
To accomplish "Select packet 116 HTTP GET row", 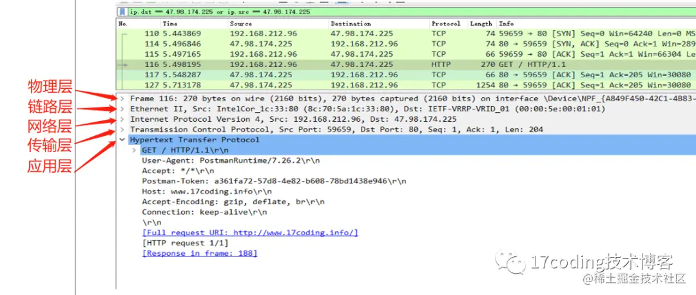I will (406, 65).
